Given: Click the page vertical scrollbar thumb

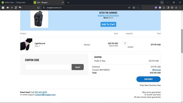Looking at the screenshot, I should (182, 41).
